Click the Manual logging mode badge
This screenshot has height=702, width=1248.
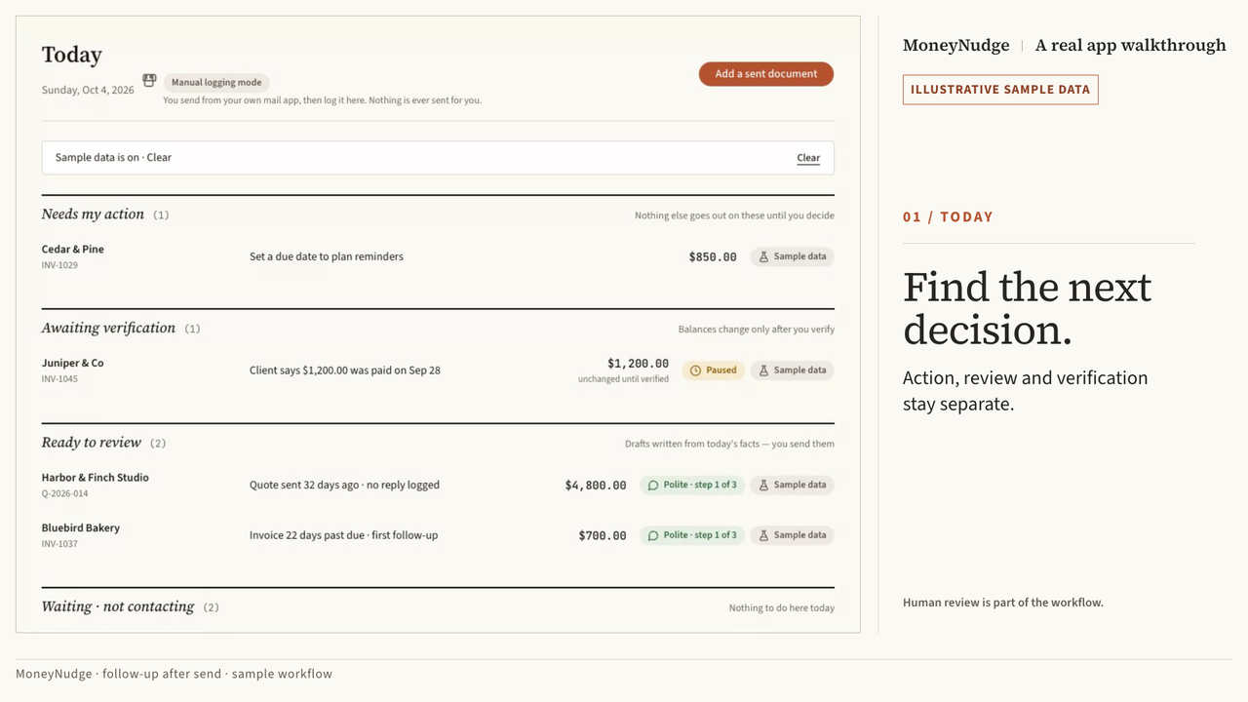pos(216,83)
